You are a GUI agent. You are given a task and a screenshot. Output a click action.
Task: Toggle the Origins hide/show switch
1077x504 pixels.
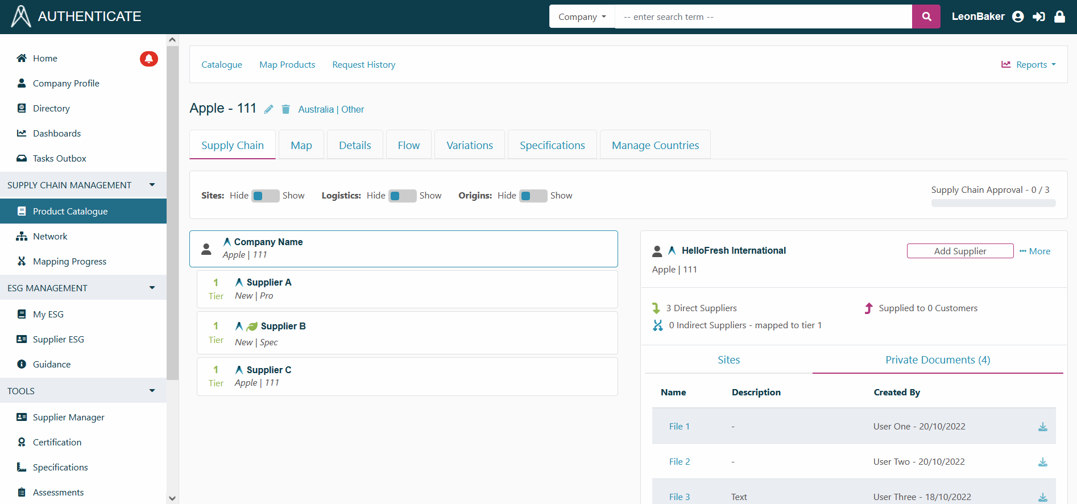coord(533,196)
